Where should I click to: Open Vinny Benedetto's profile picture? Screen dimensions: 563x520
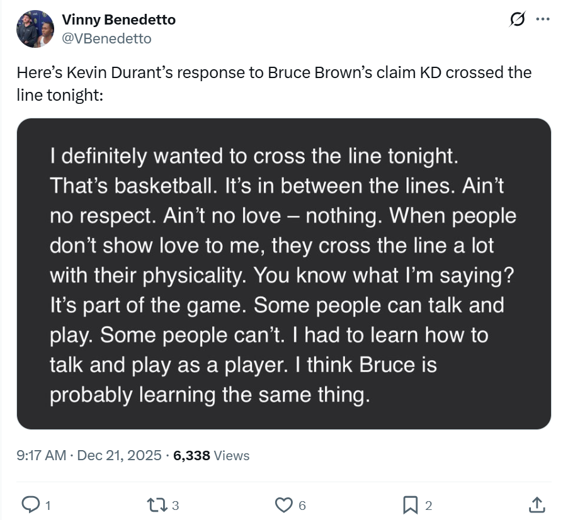[36, 29]
